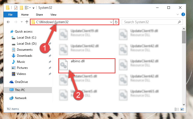Open the File menu
This screenshot has width=193, height=119.
coord(11,15)
